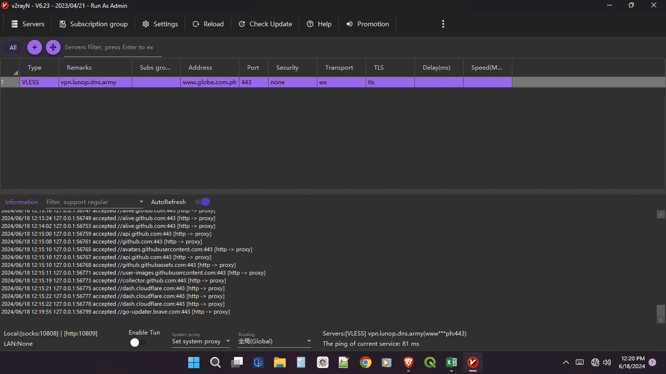Open File Explorer from taskbar

coord(279,362)
